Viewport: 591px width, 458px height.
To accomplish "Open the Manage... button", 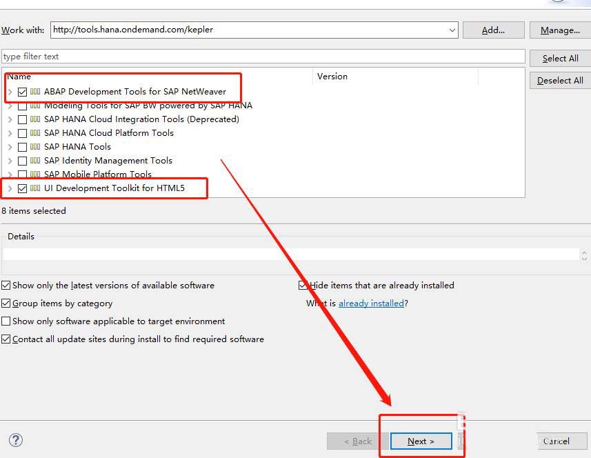I will coord(560,30).
